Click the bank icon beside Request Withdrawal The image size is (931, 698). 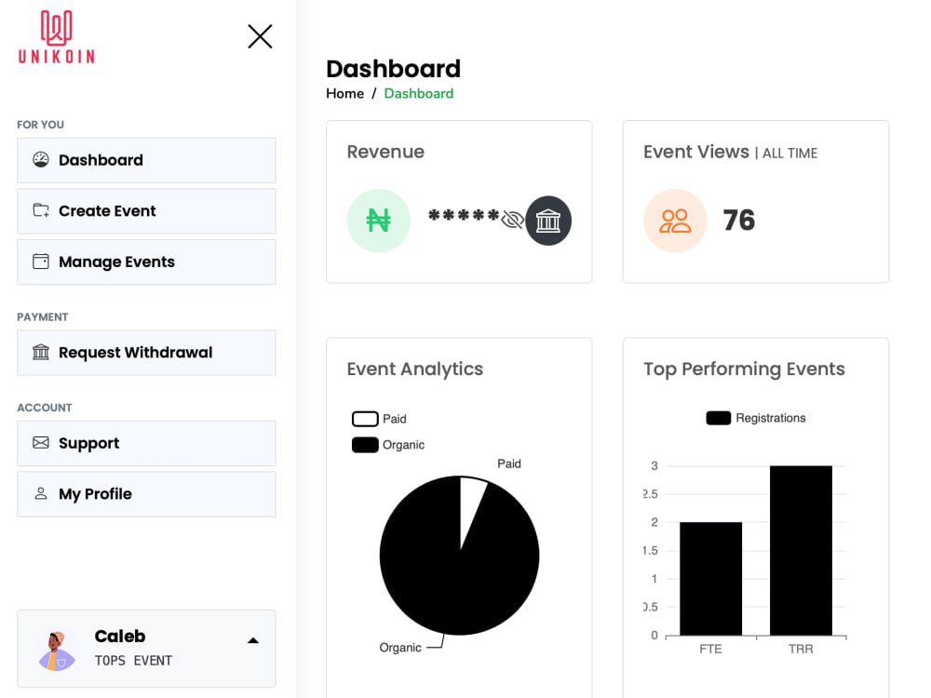pyautogui.click(x=41, y=352)
